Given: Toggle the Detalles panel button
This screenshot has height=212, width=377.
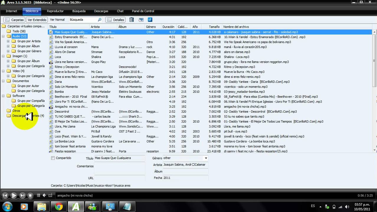Looking at the screenshot, I should (x=115, y=20).
